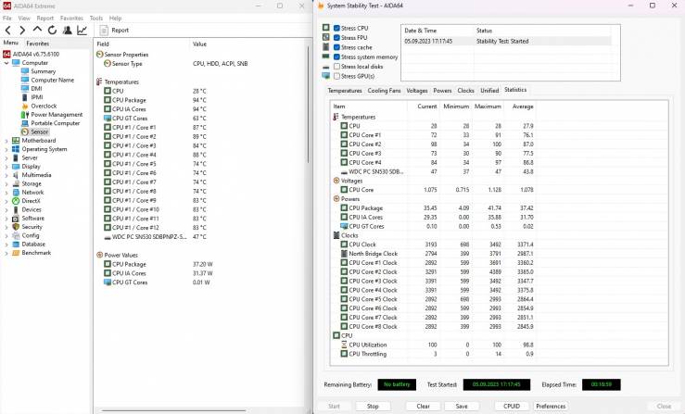Viewport: 685px width, 414px height.
Task: Switch to the Temperatures tab
Action: pyautogui.click(x=345, y=91)
